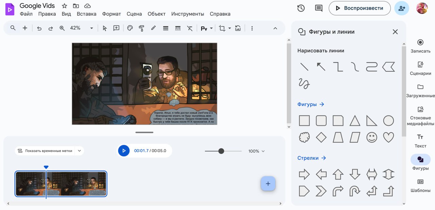Click the shapes panel vertical scrollbar
This screenshot has width=435, height=210.
[404, 91]
